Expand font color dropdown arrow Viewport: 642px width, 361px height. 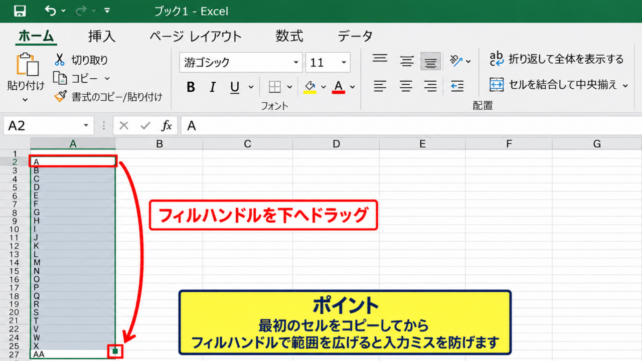click(x=352, y=87)
